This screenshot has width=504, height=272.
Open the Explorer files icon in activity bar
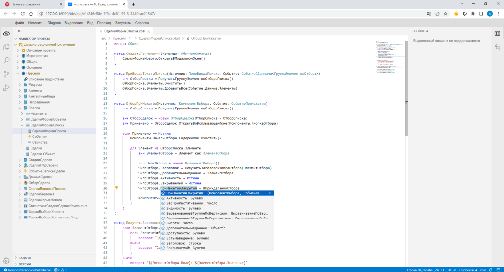point(7,47)
